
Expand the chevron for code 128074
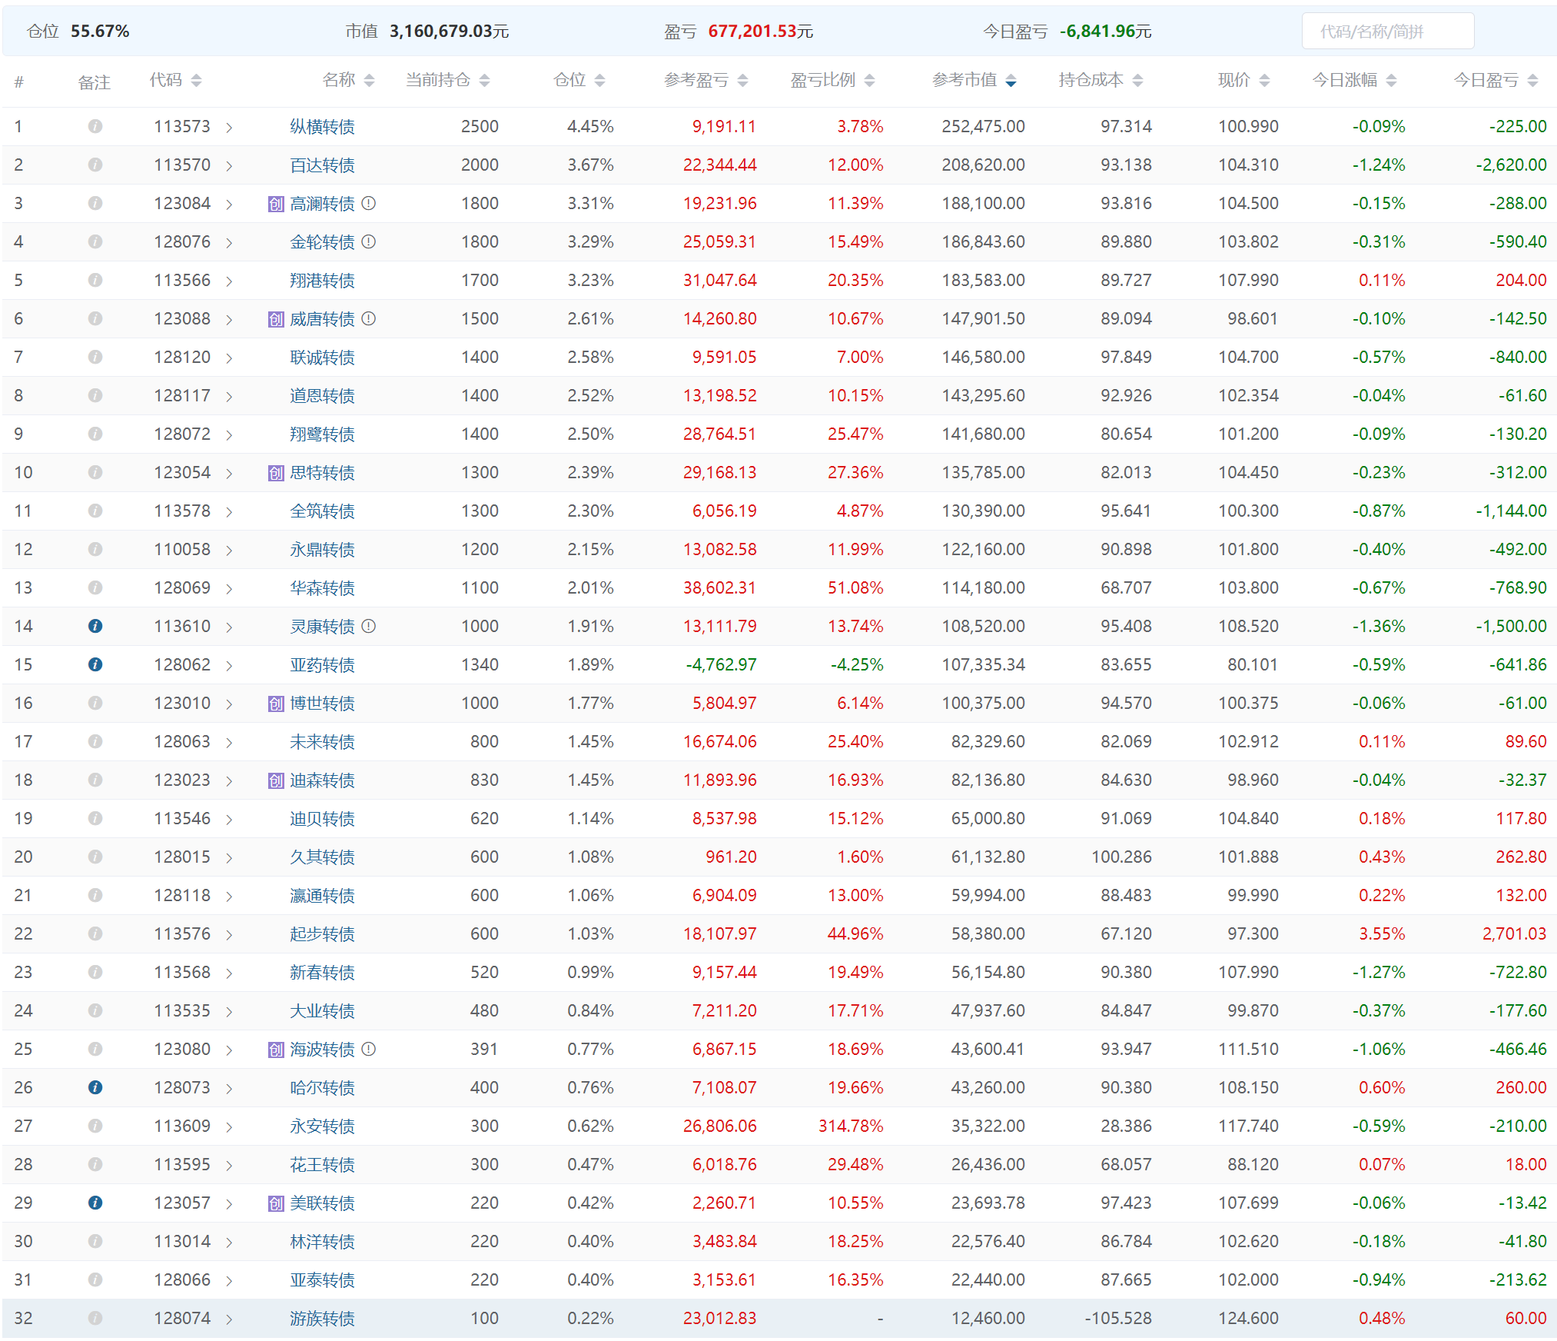(x=229, y=1319)
